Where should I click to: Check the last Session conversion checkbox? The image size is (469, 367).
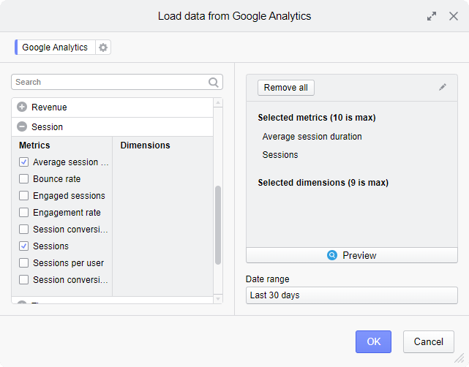[24, 280]
